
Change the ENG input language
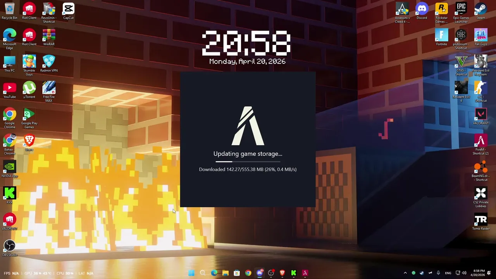tap(448, 273)
